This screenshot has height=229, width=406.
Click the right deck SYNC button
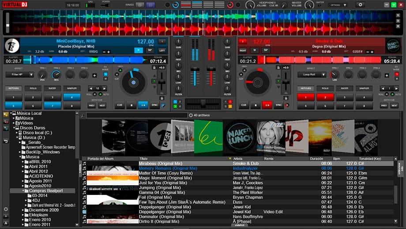click(278, 105)
